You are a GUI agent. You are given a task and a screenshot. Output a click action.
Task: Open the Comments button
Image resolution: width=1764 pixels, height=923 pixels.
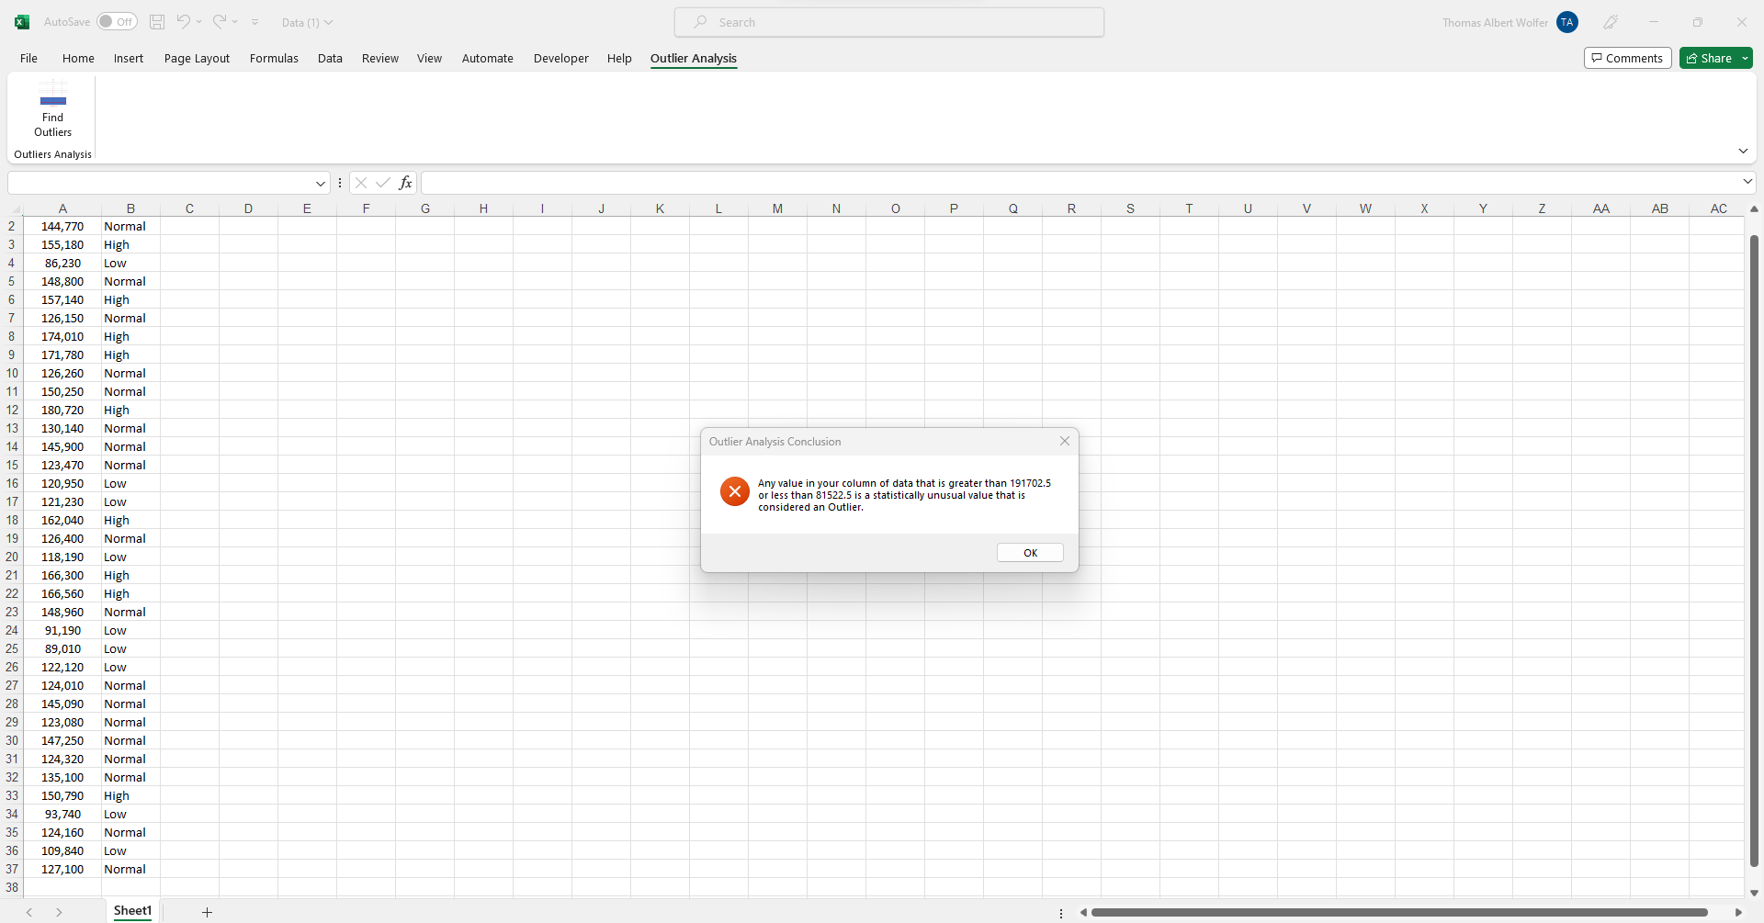1627,59
